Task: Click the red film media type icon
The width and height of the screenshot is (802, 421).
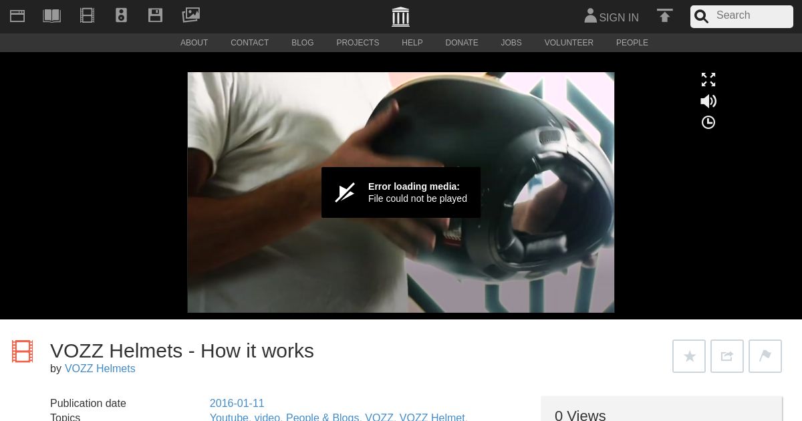Action: pyautogui.click(x=22, y=352)
